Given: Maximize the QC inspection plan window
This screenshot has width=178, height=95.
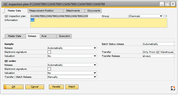Looking at the screenshot, I should [x=167, y=4].
